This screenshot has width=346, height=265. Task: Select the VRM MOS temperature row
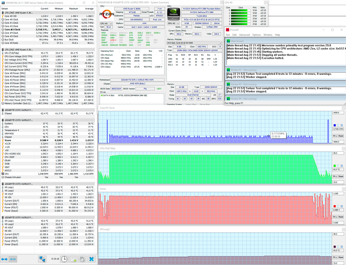click(x=48, y=134)
